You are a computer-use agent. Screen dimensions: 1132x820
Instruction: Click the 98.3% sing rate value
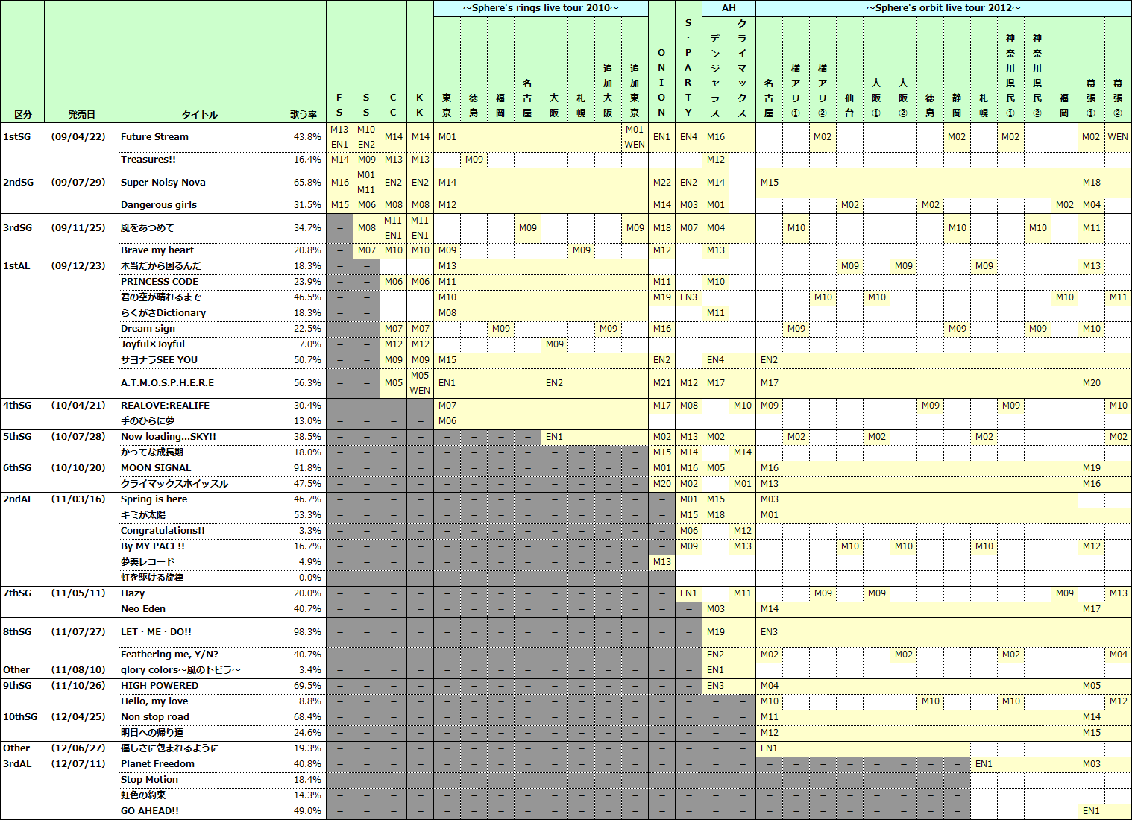pyautogui.click(x=307, y=632)
